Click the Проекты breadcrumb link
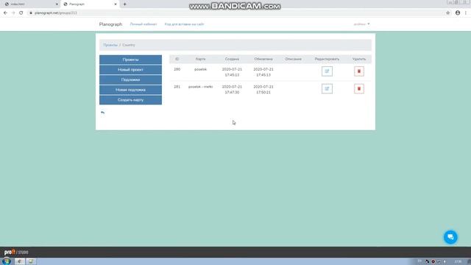 pos(110,45)
